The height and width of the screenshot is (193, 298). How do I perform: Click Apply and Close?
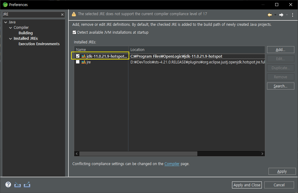[247, 185]
